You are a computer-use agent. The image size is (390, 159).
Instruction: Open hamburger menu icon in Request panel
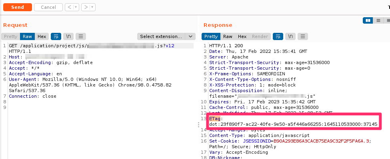pyautogui.click(x=81, y=36)
